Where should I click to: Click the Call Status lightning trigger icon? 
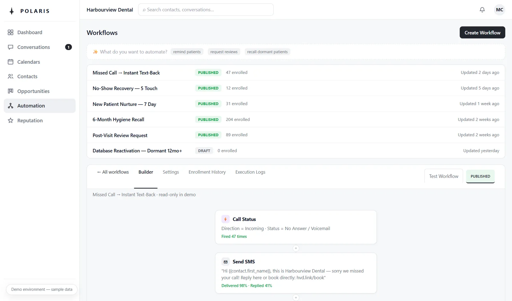(226, 219)
